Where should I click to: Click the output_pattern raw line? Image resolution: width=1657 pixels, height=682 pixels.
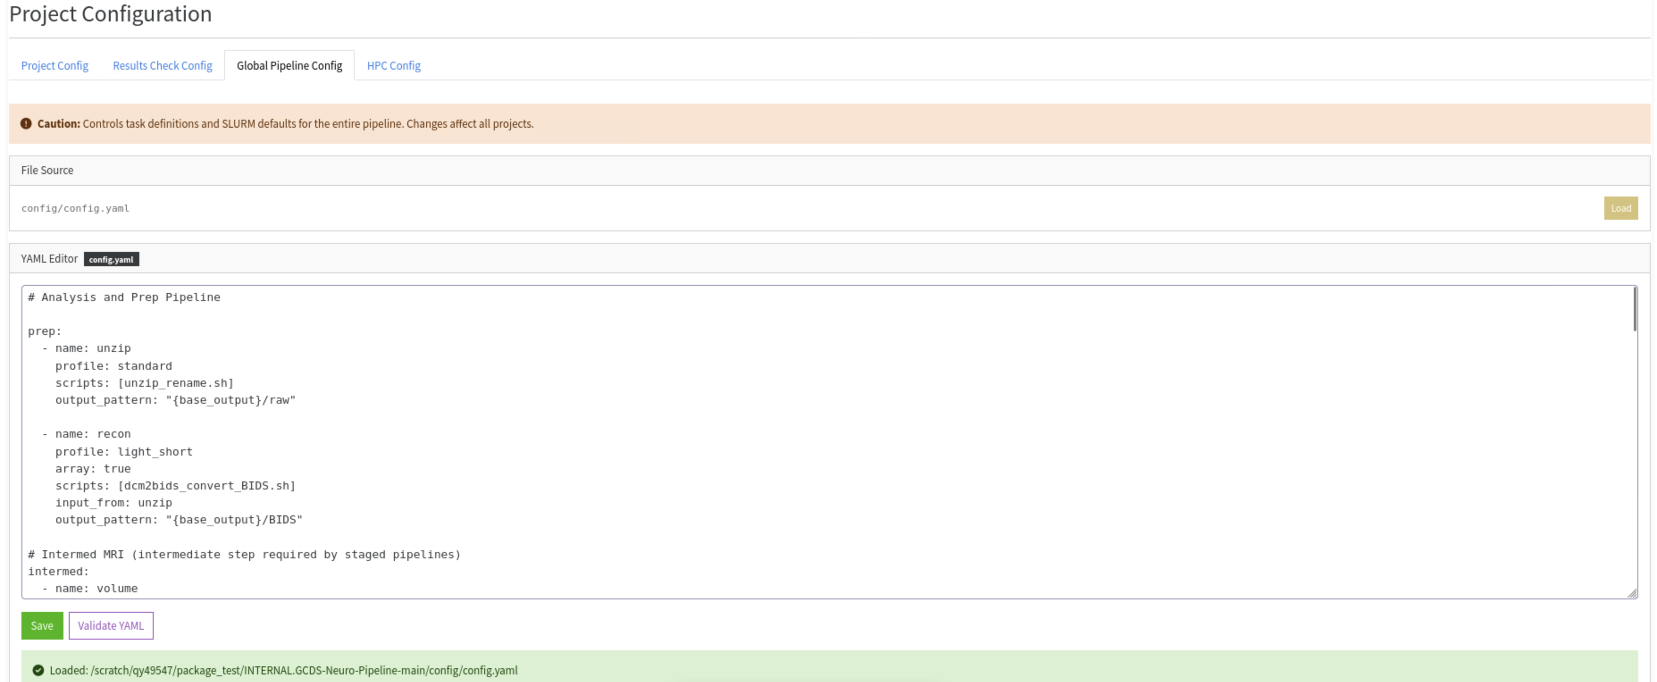coord(175,400)
